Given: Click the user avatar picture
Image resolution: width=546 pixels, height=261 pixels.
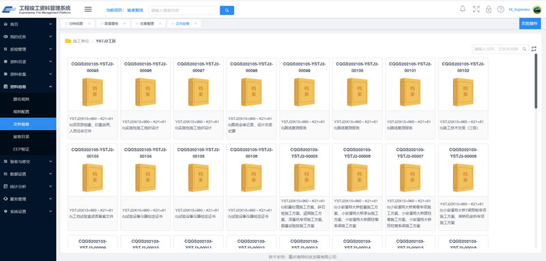Looking at the screenshot, I should 537,10.
